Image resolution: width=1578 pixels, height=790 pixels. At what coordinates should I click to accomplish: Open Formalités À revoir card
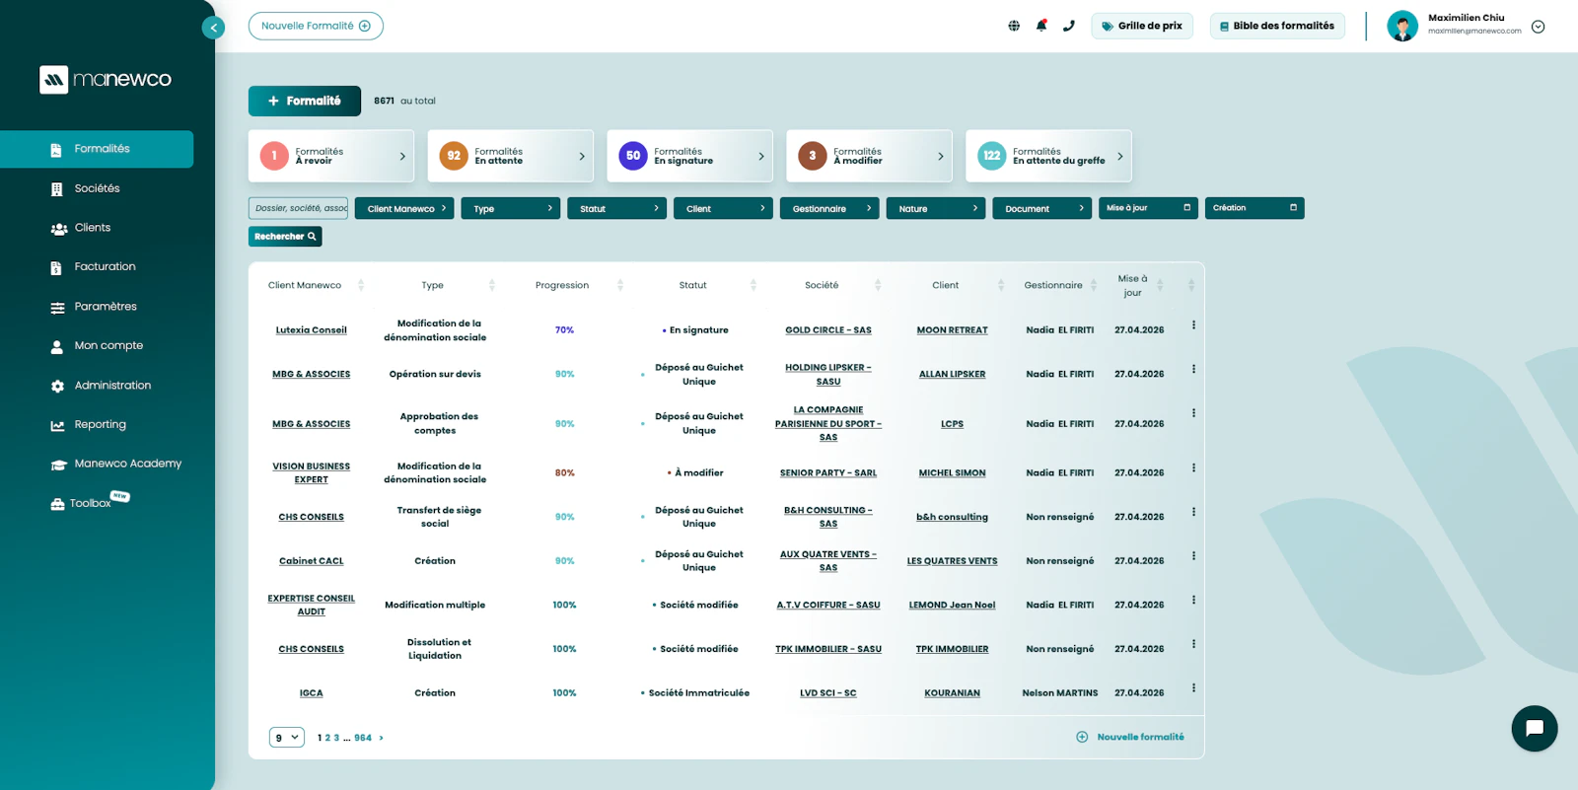point(331,156)
